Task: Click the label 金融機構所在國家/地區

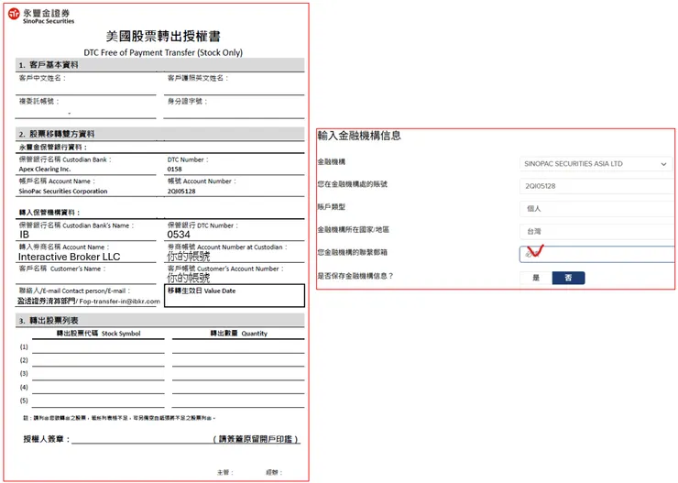Action: (354, 230)
